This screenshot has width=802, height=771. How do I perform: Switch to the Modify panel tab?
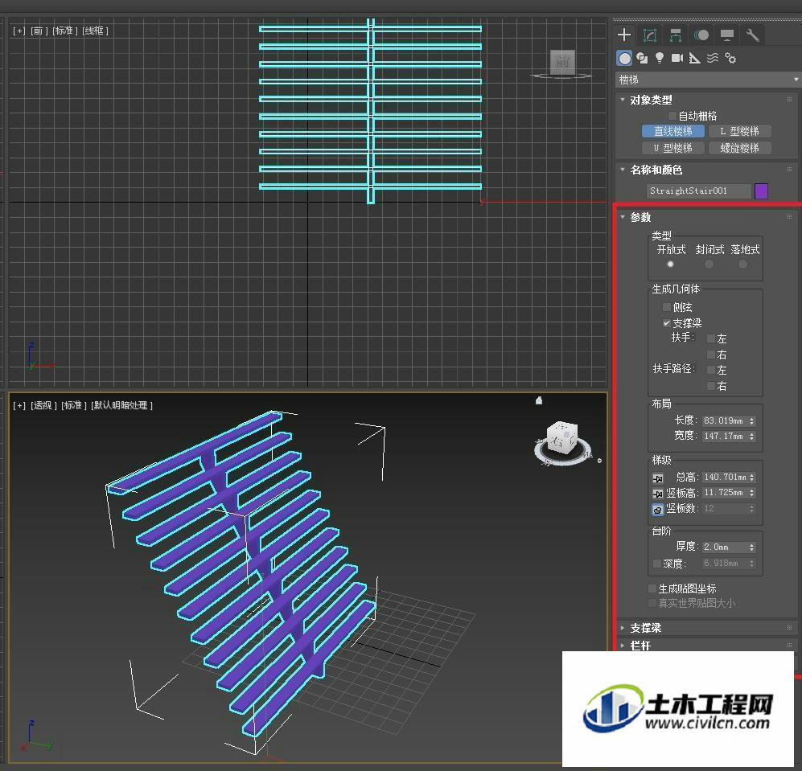tap(650, 35)
